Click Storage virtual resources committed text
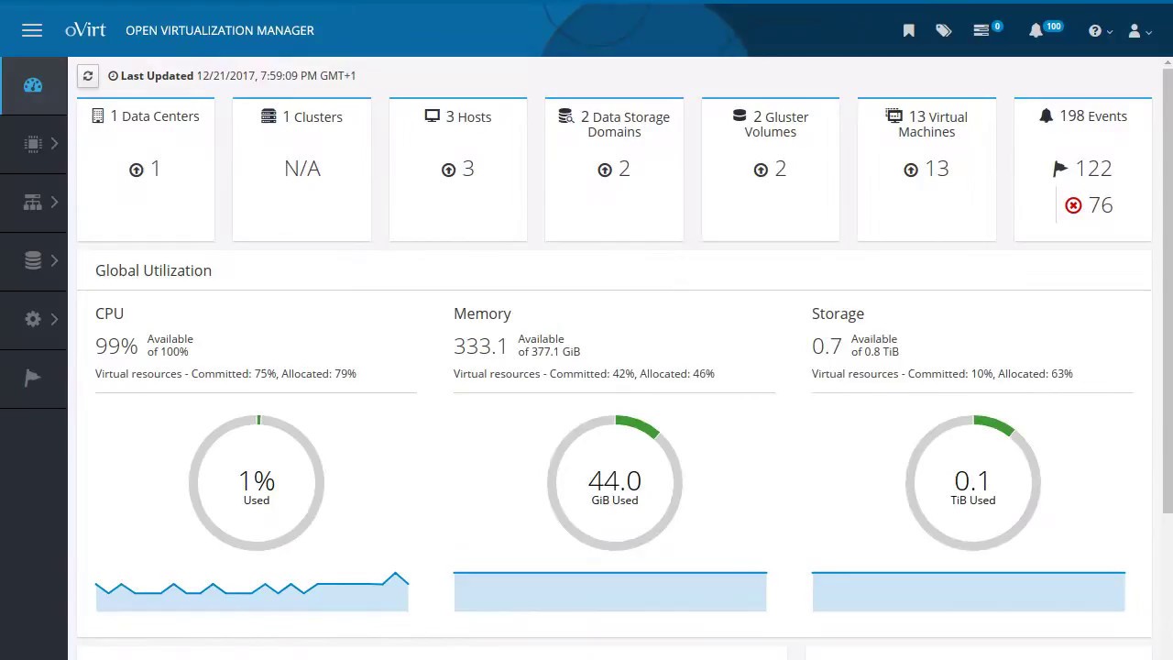Image resolution: width=1173 pixels, height=660 pixels. pos(942,374)
